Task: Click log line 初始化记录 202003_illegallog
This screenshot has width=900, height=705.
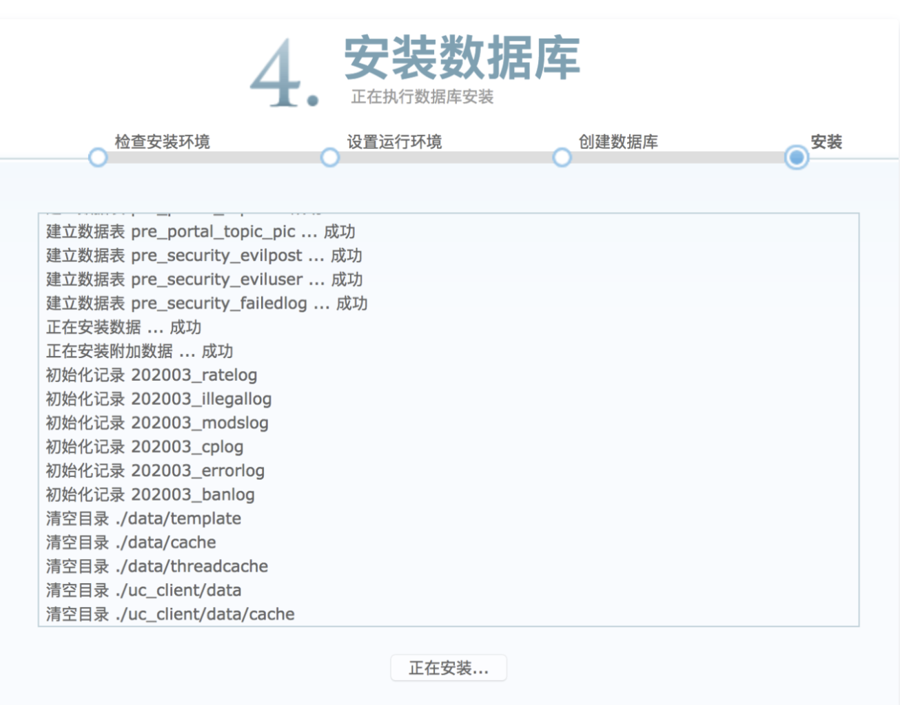Action: tap(158, 399)
